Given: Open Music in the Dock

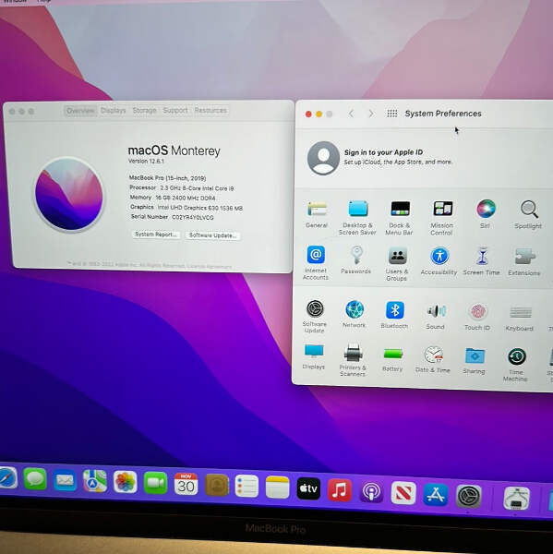Looking at the screenshot, I should click(340, 490).
